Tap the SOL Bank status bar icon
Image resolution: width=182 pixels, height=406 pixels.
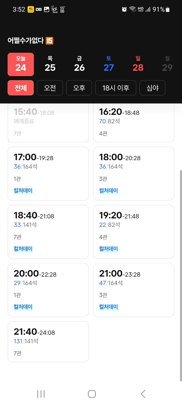(55, 9)
